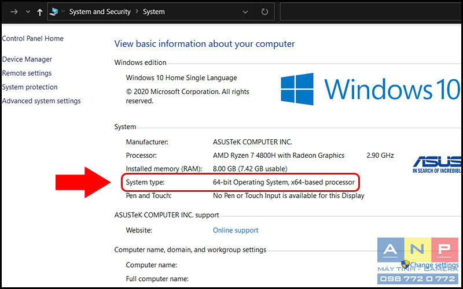Click '© 2020 Microsoft Corporation' copyright text
The height and width of the screenshot is (289, 463).
coord(188,96)
